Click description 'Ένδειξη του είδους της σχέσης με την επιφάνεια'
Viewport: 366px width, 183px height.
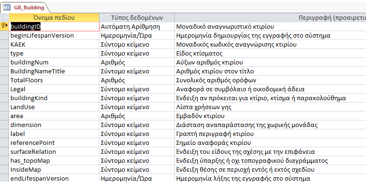point(245,151)
